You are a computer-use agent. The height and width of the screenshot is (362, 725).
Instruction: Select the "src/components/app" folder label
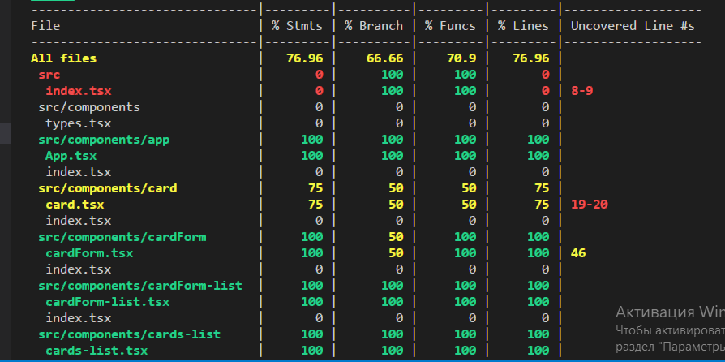pos(104,140)
